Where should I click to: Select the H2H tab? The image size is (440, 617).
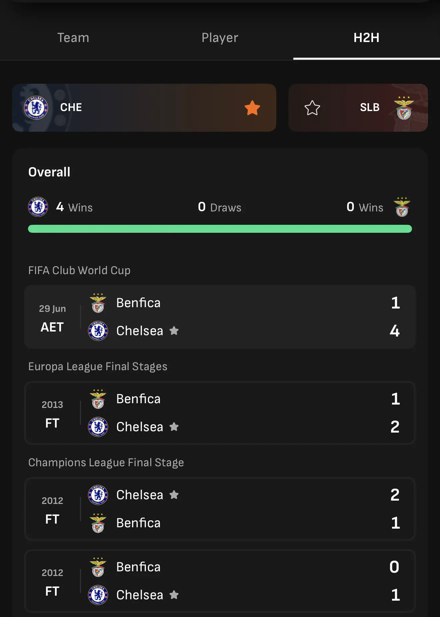366,38
